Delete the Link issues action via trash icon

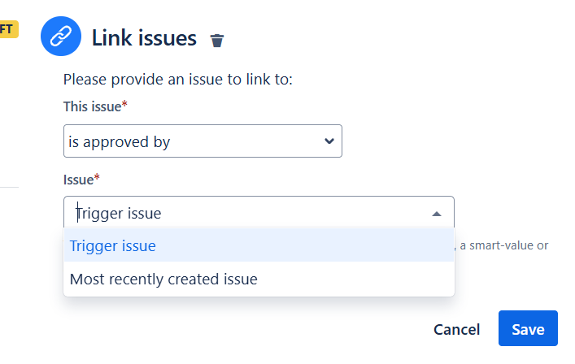coord(217,40)
